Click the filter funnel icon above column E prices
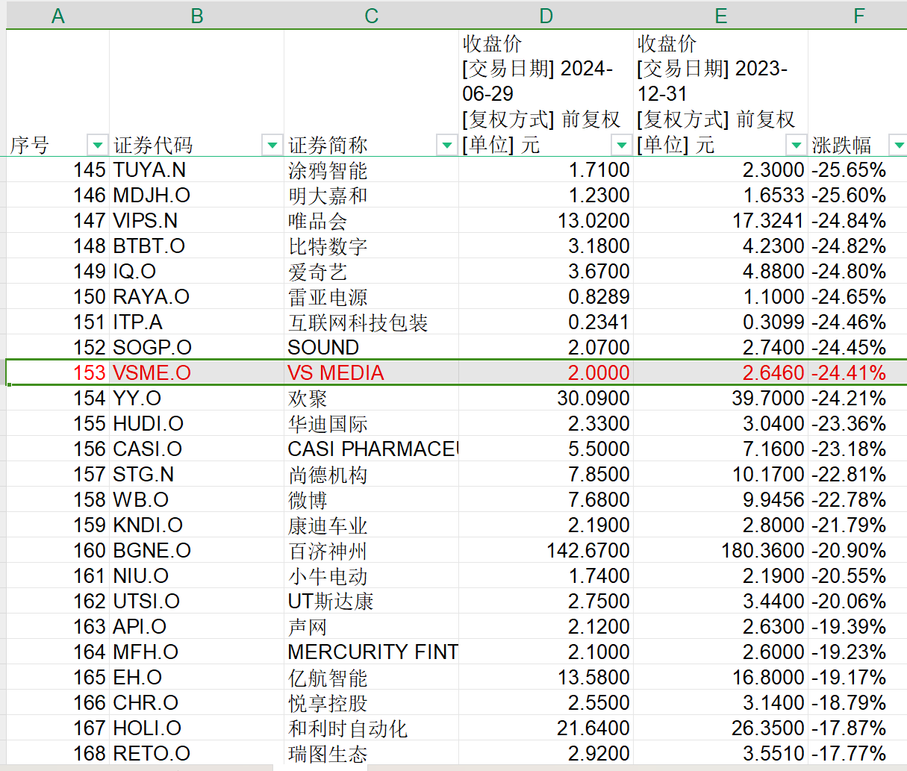Viewport: 907px width, 771px height. pyautogui.click(x=797, y=145)
